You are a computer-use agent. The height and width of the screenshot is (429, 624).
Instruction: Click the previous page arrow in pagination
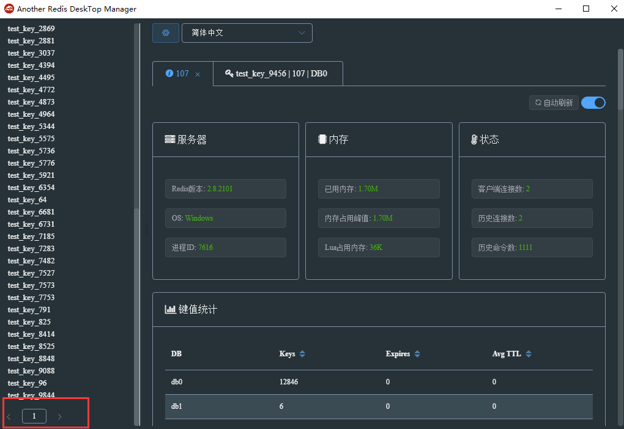pos(9,416)
